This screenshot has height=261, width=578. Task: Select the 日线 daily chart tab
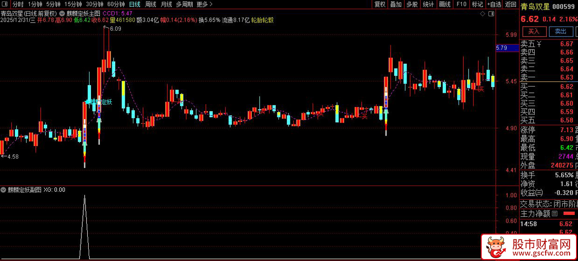coord(134,4)
